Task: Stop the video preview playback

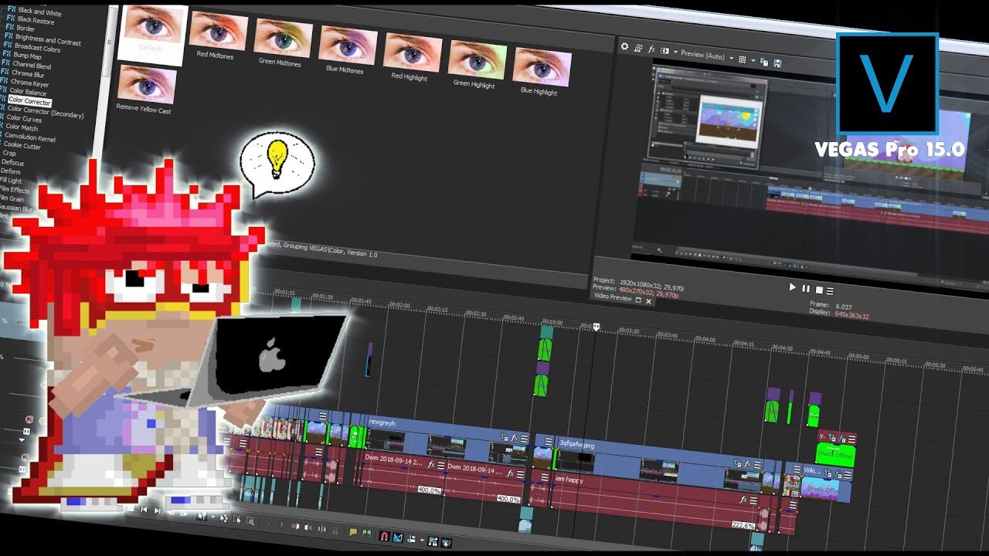Action: coord(819,290)
